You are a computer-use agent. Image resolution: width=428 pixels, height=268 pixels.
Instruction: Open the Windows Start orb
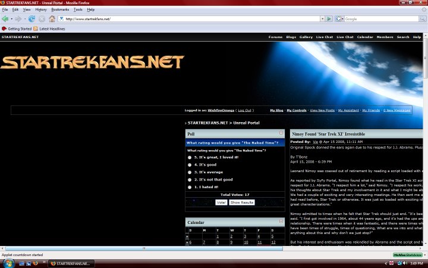(x=8, y=264)
